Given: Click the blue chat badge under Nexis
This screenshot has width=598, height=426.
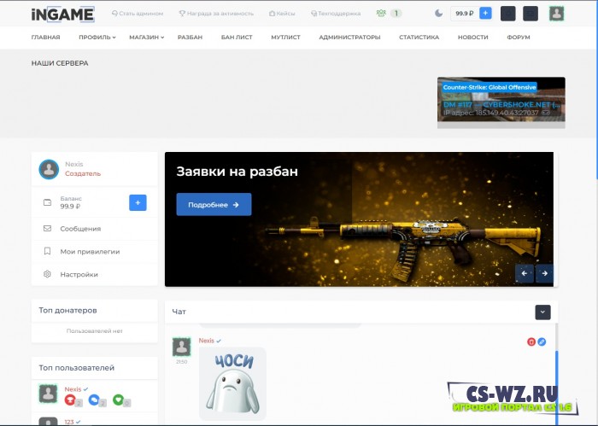Looking at the screenshot, I should (x=94, y=400).
